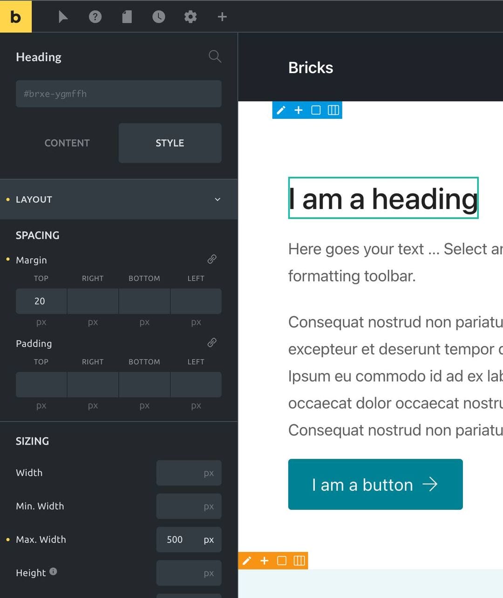Viewport: 503px width, 598px height.
Task: Click the plus icon on the blue element toolbar
Action: pos(298,110)
